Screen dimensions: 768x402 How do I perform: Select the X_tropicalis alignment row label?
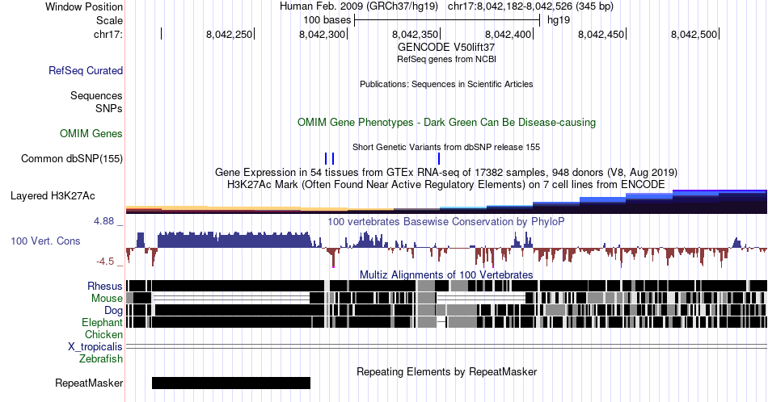coord(95,347)
